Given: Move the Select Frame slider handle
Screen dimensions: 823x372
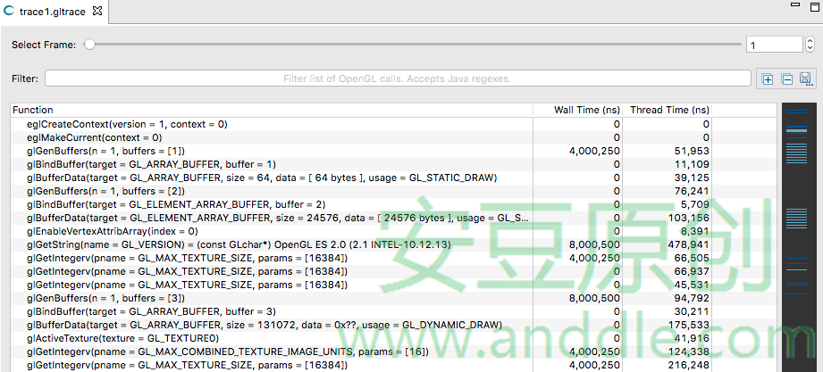Looking at the screenshot, I should [89, 45].
